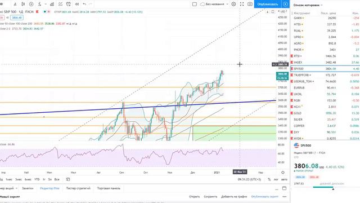Open the Заметки tab

tap(28, 188)
